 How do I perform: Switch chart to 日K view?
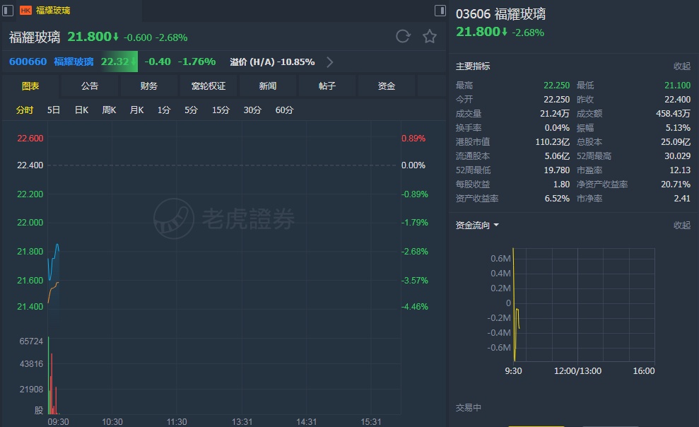[81, 110]
